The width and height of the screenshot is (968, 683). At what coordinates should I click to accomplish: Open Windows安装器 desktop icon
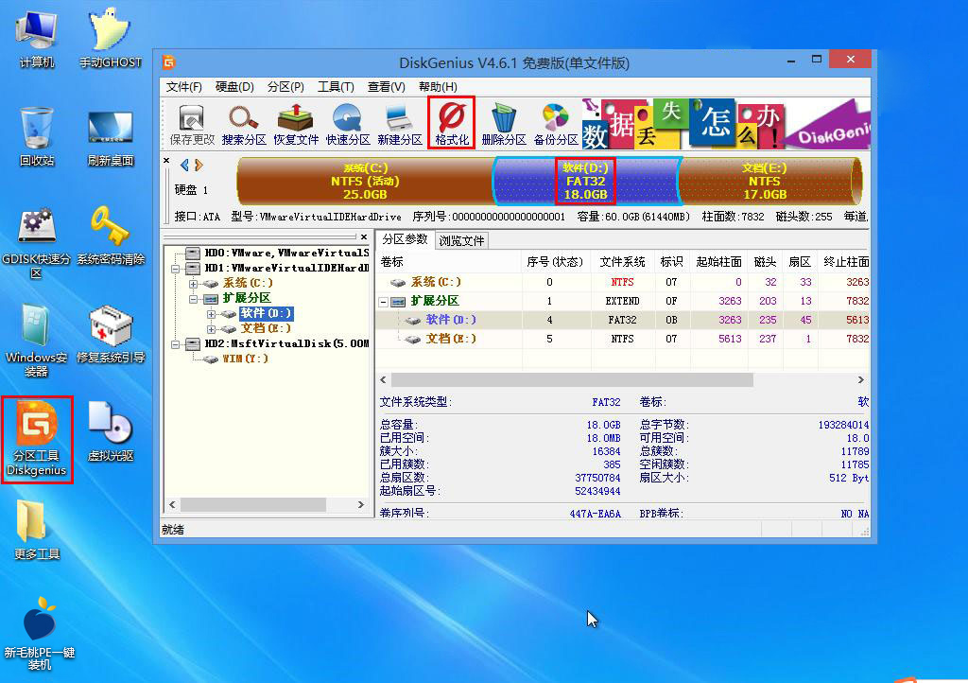[x=37, y=341]
